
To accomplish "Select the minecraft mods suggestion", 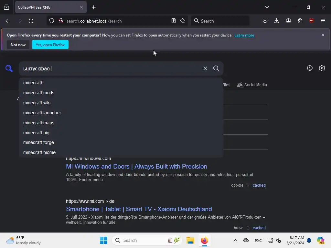I will (x=121, y=93).
